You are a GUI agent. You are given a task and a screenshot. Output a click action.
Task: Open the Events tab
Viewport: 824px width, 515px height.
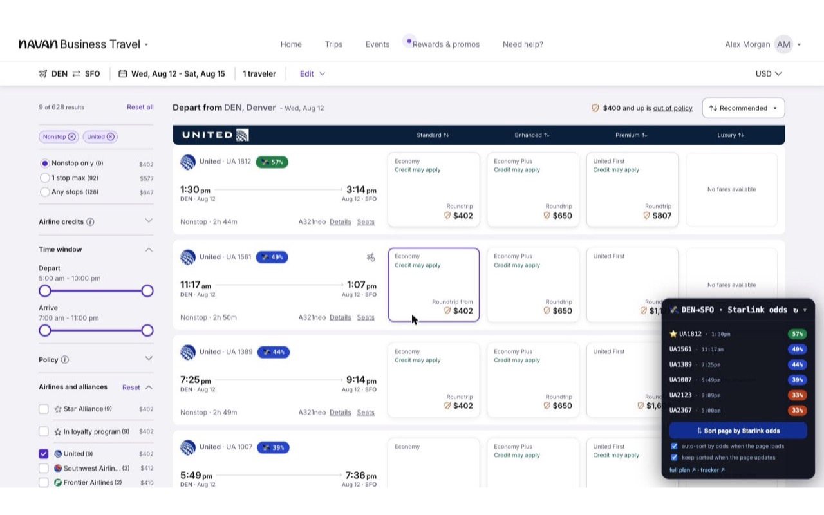[377, 44]
